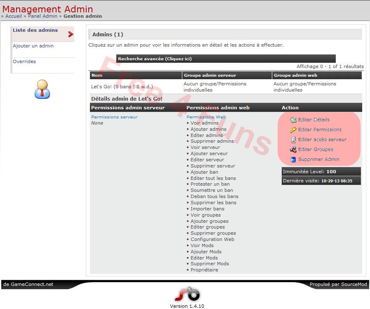This screenshot has height=309, width=370.
Task: Select Liste des admins in the sidebar
Action: (35, 30)
